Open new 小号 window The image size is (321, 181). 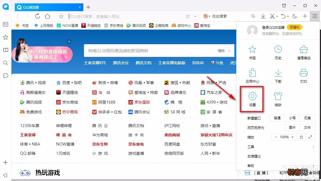pos(292,118)
